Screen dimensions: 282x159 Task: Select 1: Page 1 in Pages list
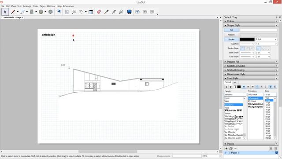250,153
